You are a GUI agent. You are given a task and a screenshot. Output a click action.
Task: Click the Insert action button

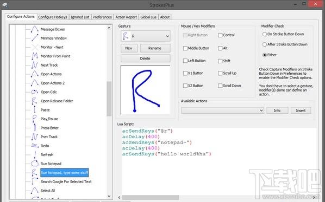tap(301, 110)
